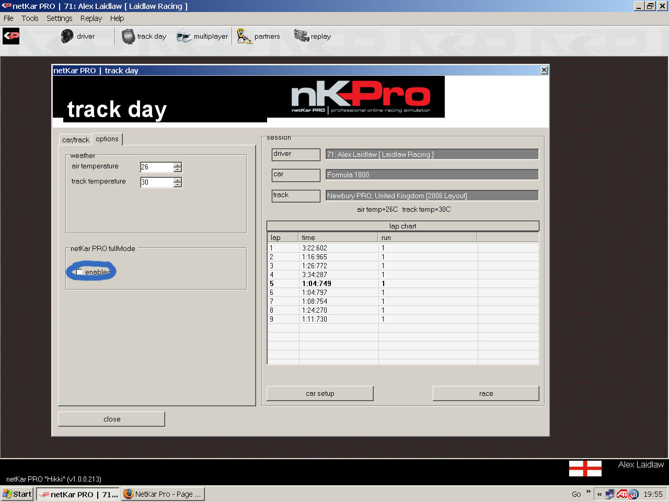
Task: Restore down the netKar PRO main window
Action: 650,6
